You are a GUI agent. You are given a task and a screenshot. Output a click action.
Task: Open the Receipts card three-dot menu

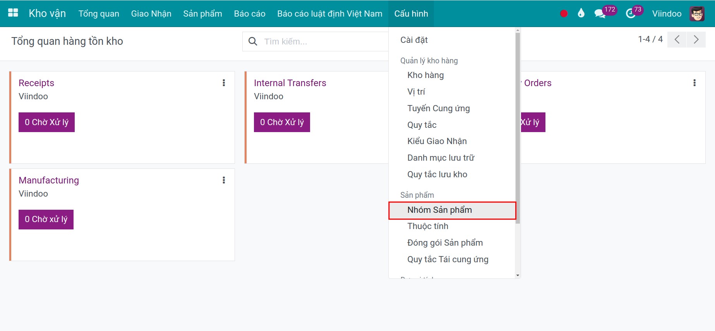pos(224,82)
